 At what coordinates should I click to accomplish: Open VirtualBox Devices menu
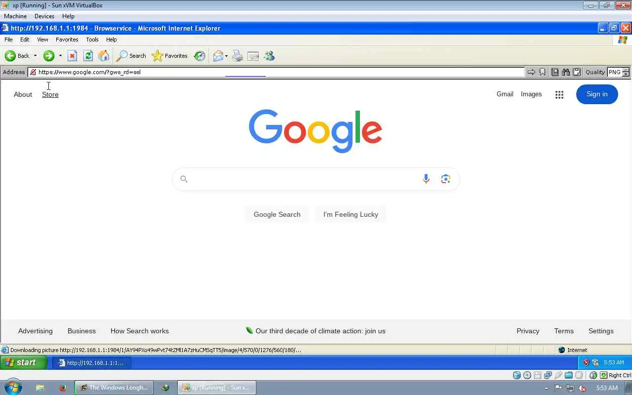[44, 16]
